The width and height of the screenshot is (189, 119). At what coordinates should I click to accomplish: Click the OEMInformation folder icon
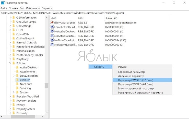(x=14, y=17)
